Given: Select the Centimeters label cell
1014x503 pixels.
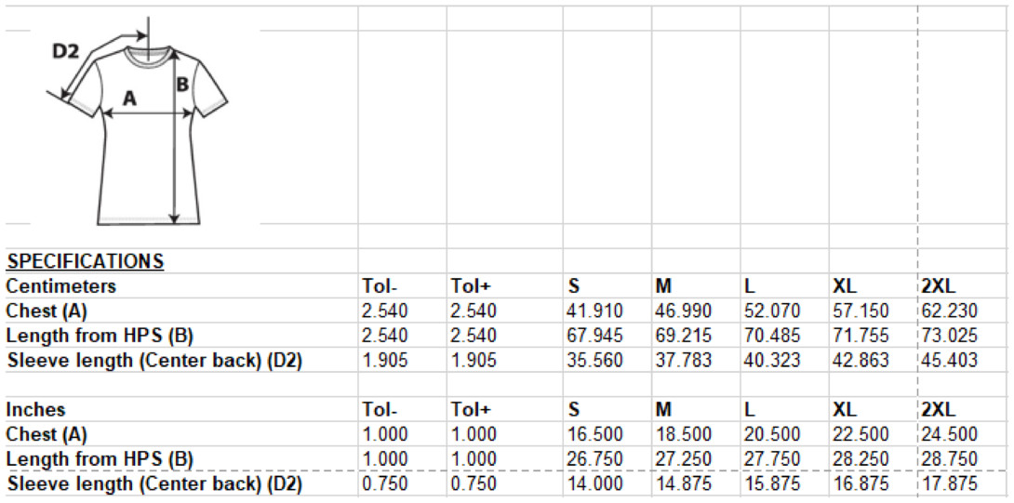Looking at the screenshot, I should (61, 285).
